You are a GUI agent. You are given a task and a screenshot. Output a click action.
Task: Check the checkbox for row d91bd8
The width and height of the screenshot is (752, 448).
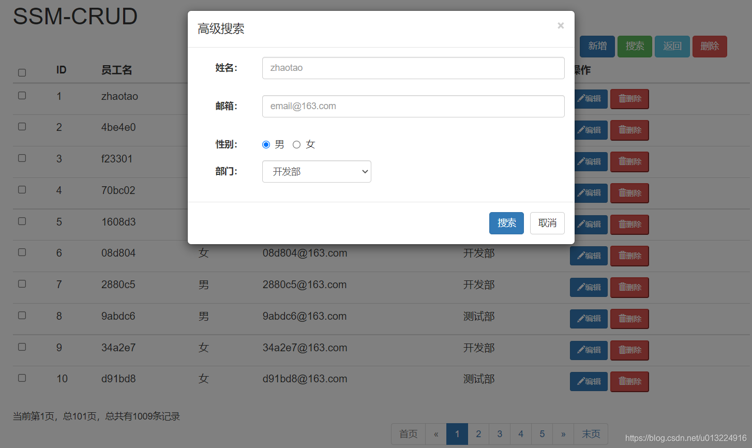(x=22, y=378)
